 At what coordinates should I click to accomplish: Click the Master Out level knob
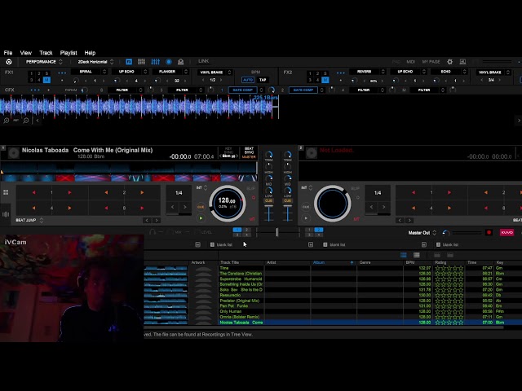coord(446,233)
